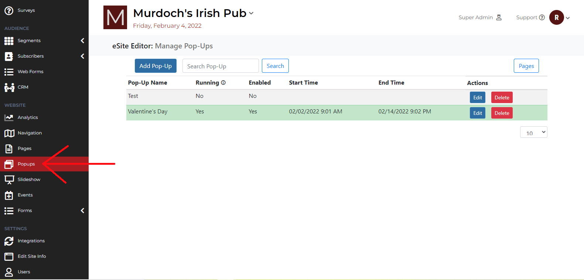The height and width of the screenshot is (280, 584).
Task: Select the Test row name
Action: (133, 96)
